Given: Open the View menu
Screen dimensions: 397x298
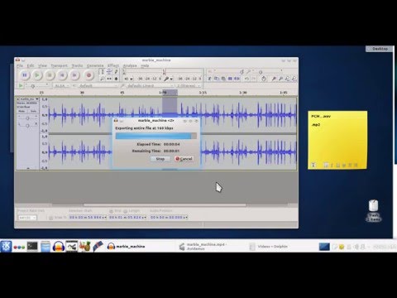Looking at the screenshot, I should click(42, 65).
